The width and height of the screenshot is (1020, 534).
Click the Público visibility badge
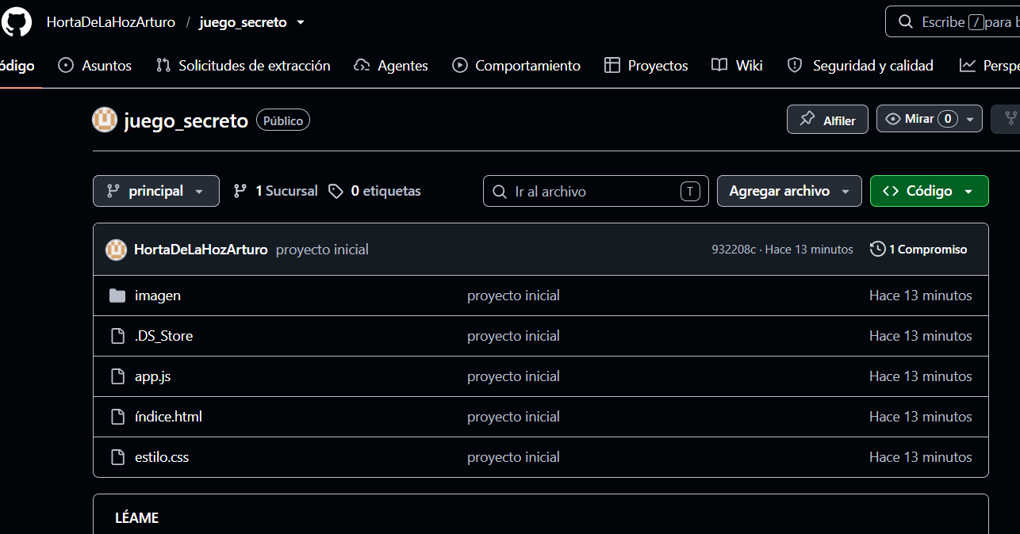[x=283, y=120]
